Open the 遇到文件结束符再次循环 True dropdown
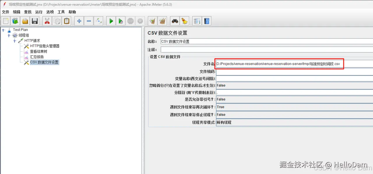This screenshot has width=373, height=174. click(x=294, y=107)
